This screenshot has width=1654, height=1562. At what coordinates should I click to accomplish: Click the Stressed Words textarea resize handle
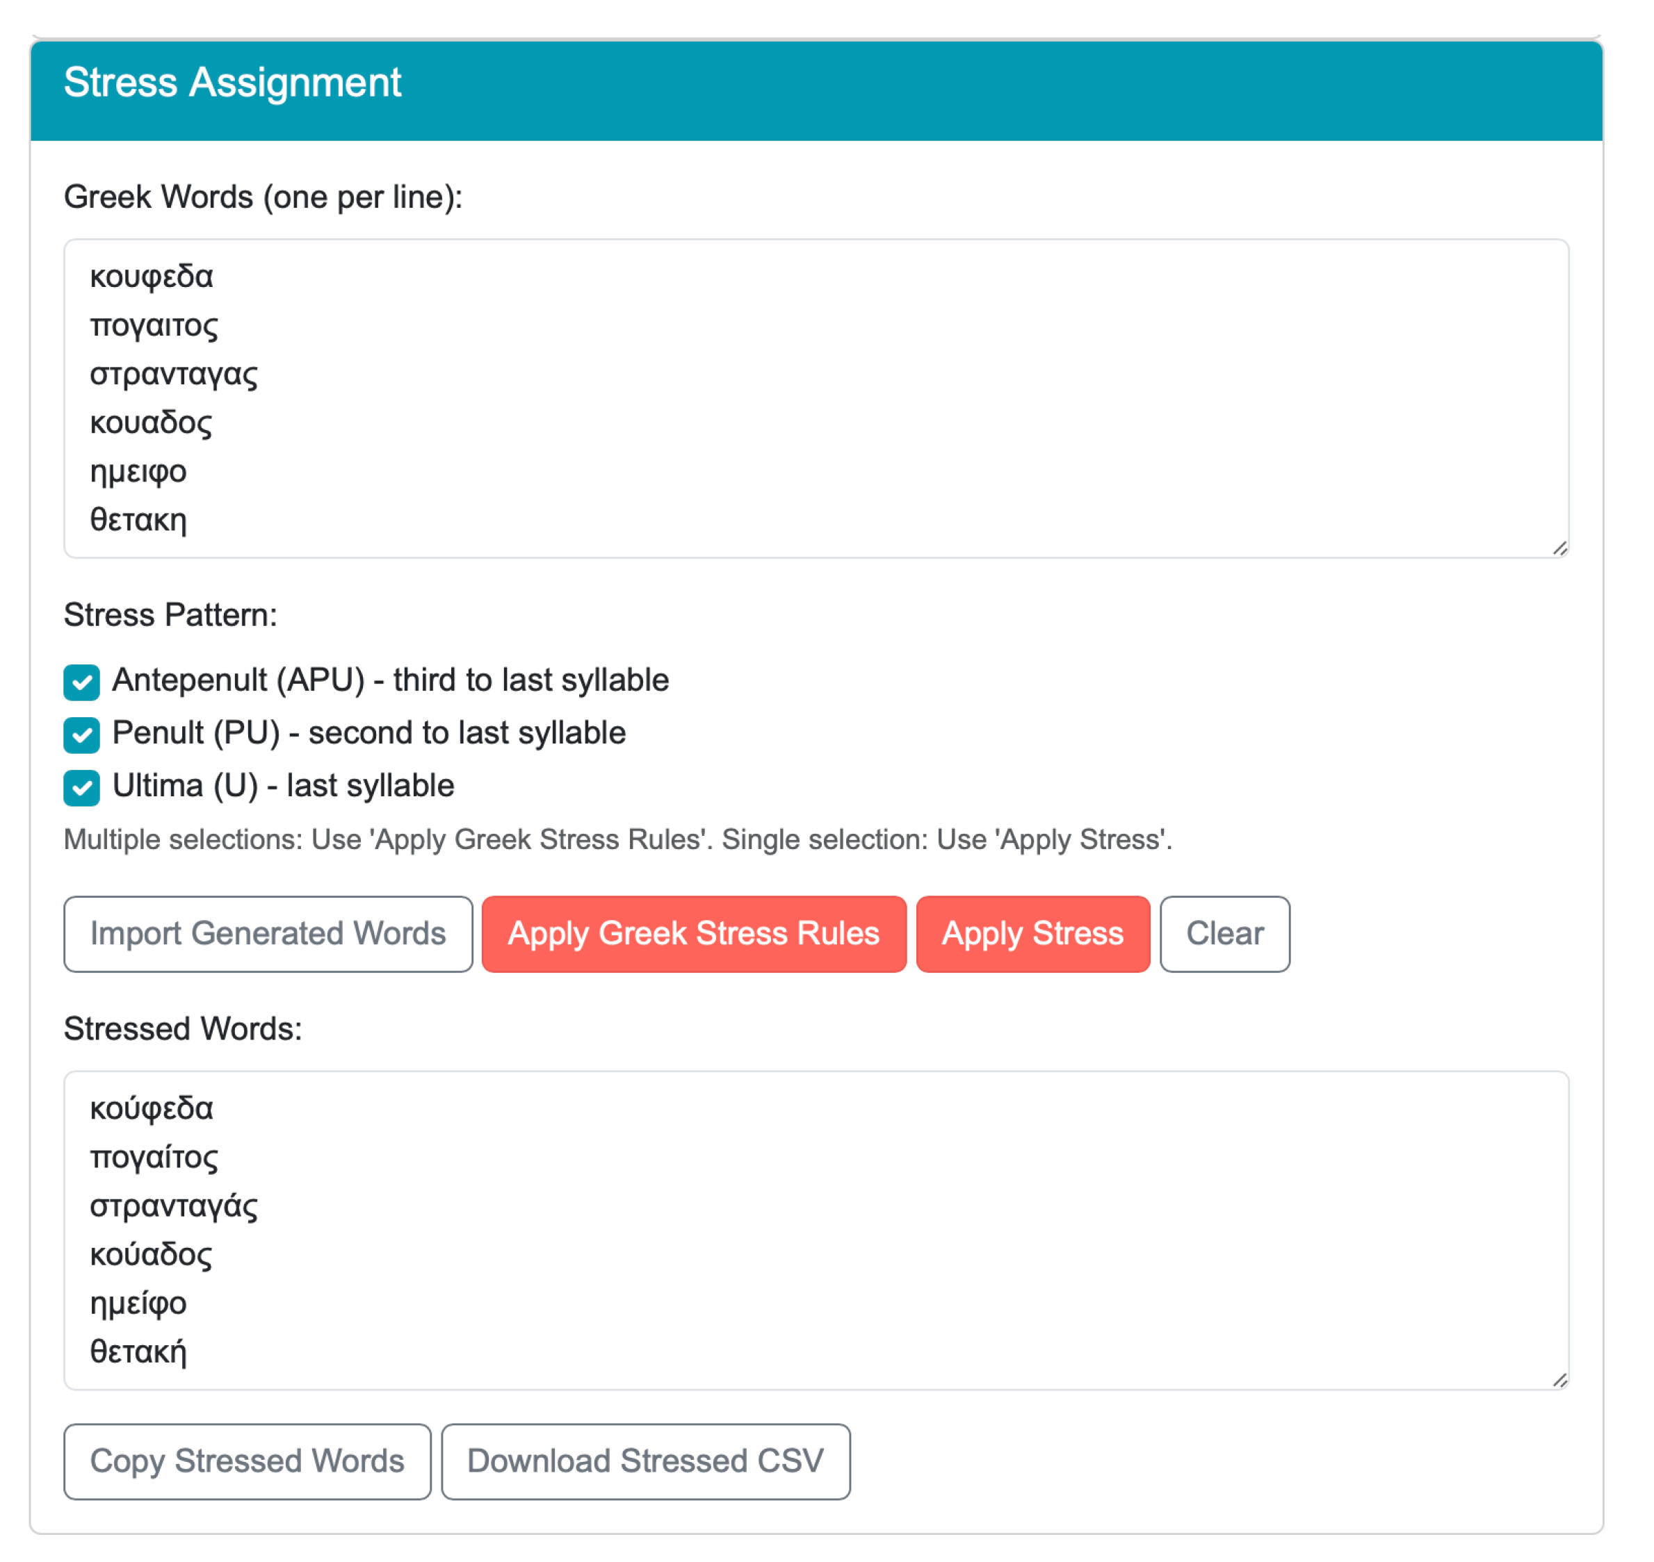click(x=1560, y=1380)
